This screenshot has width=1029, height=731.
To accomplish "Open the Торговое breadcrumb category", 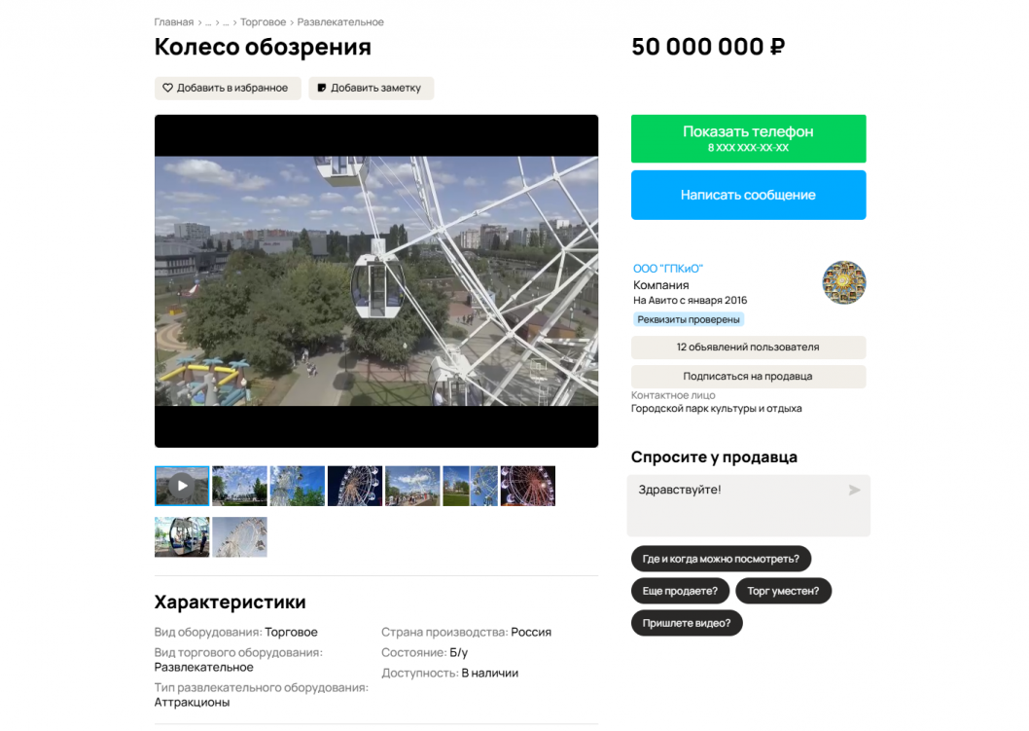I will pos(264,22).
